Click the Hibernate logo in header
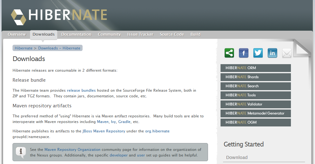Viewport: 315px width, 164px height. (59, 16)
